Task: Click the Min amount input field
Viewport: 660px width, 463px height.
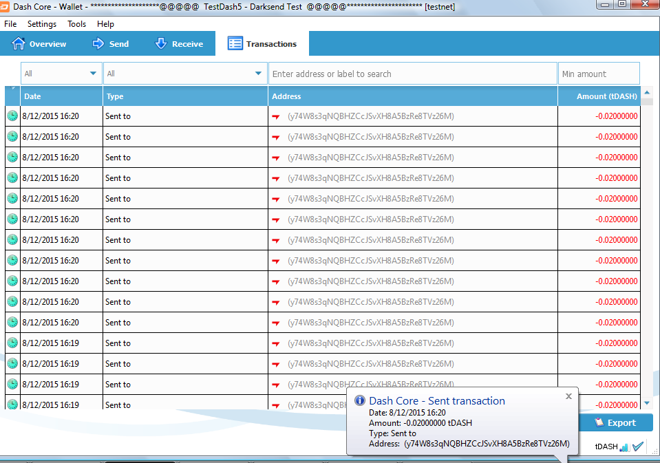Action: point(599,74)
